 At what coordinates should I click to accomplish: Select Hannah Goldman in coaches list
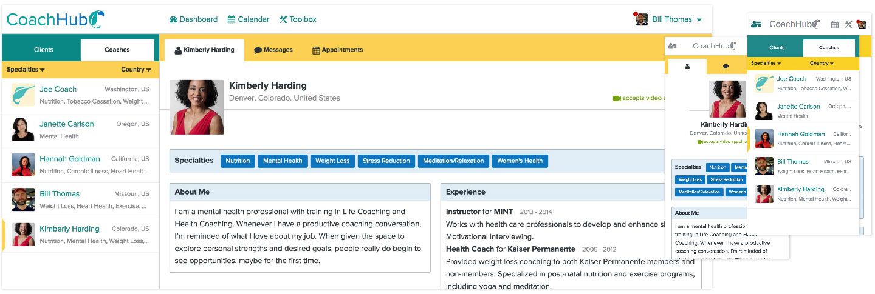click(80, 165)
